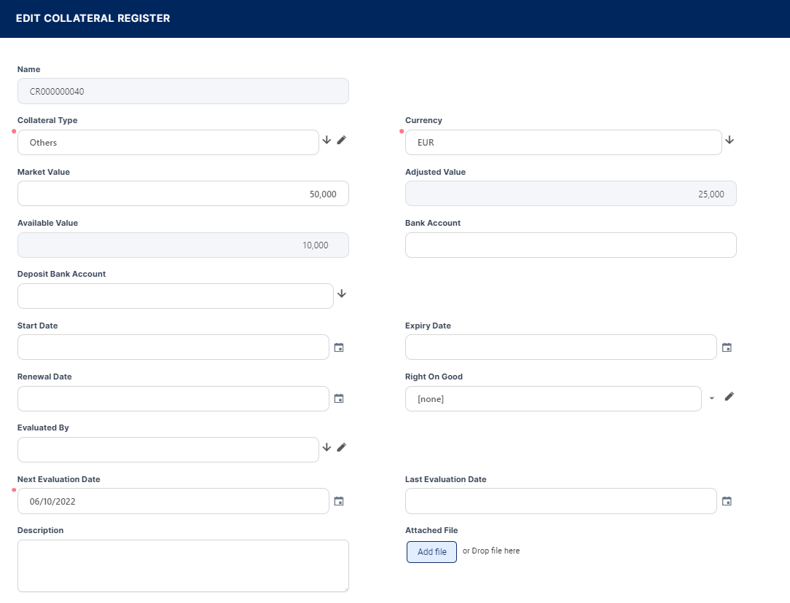Click the pencil icon beside Evaluated By

(x=341, y=447)
